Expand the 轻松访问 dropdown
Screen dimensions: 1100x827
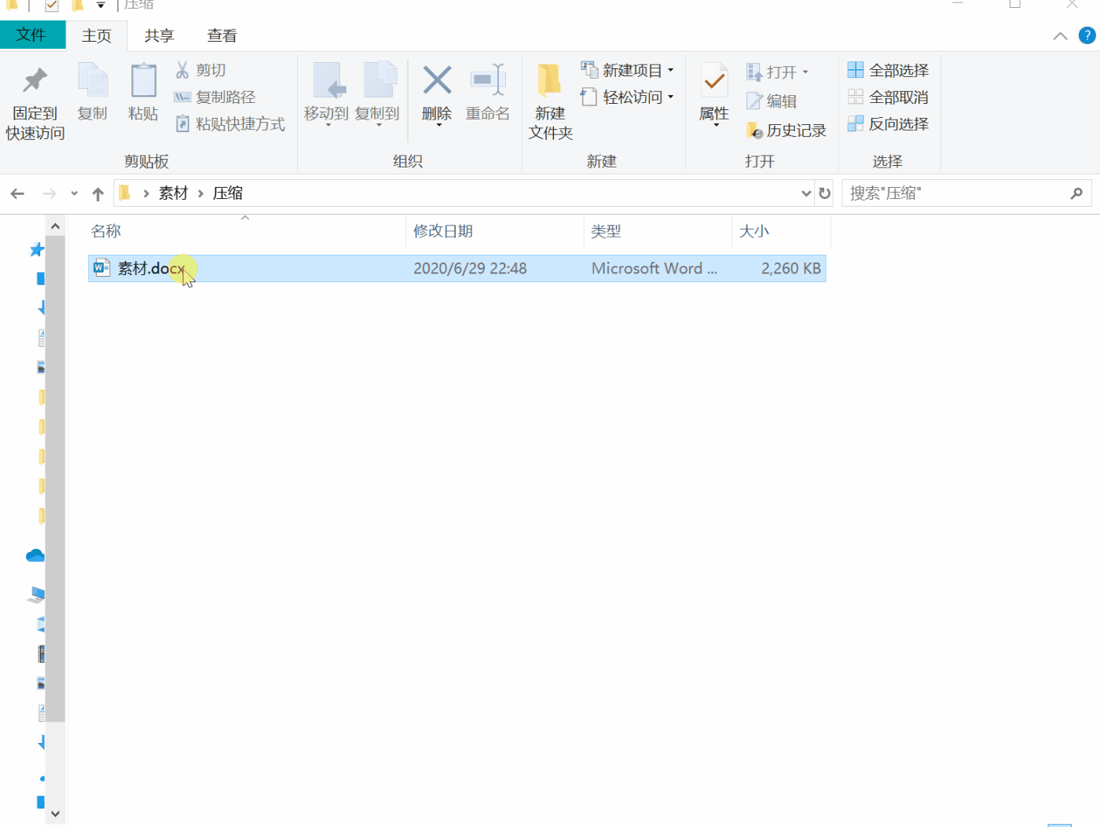[x=671, y=97]
